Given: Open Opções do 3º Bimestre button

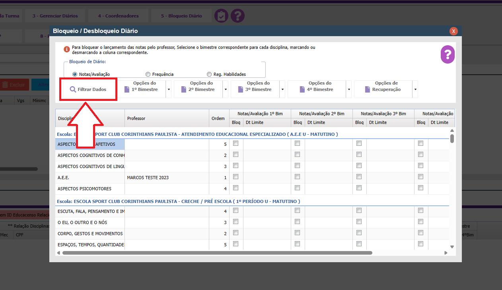Looking at the screenshot, I should point(255,87).
